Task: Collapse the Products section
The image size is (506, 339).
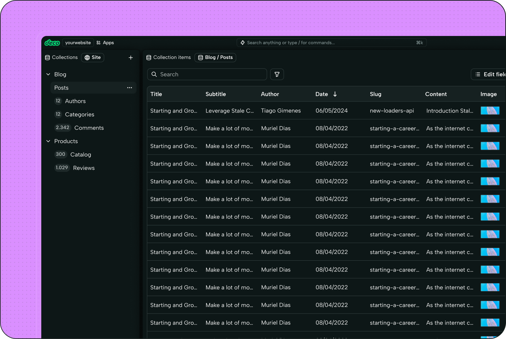Action: [x=48, y=141]
